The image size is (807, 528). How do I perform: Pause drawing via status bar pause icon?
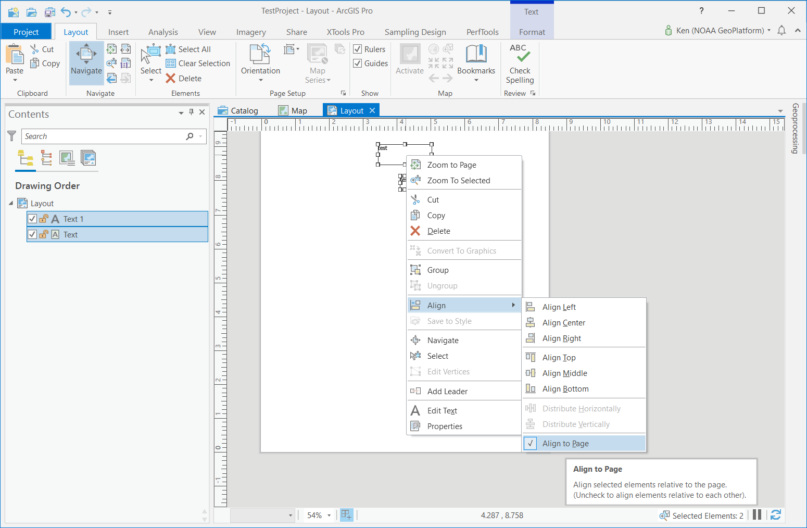coord(757,515)
